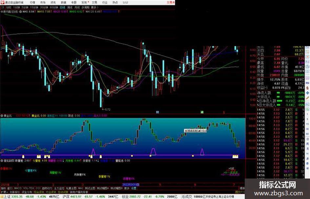Open the 新用户福利专享 link

pyautogui.click(x=79, y=192)
